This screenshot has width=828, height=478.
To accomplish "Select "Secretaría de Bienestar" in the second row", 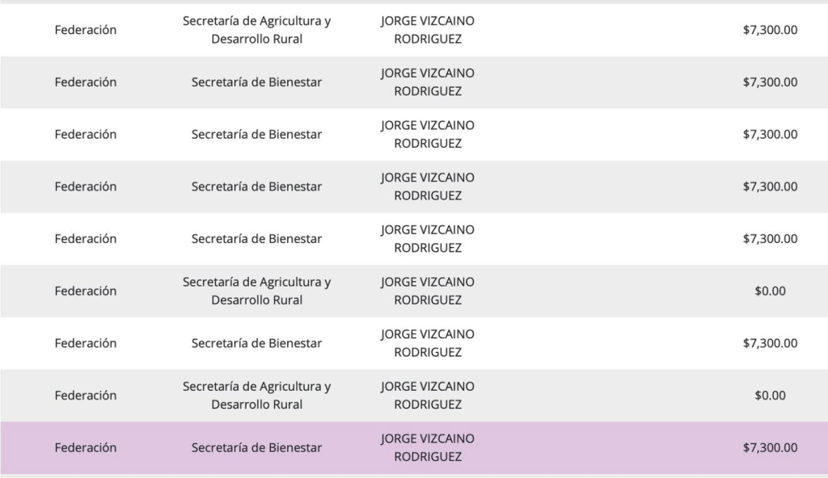I will pyautogui.click(x=256, y=82).
